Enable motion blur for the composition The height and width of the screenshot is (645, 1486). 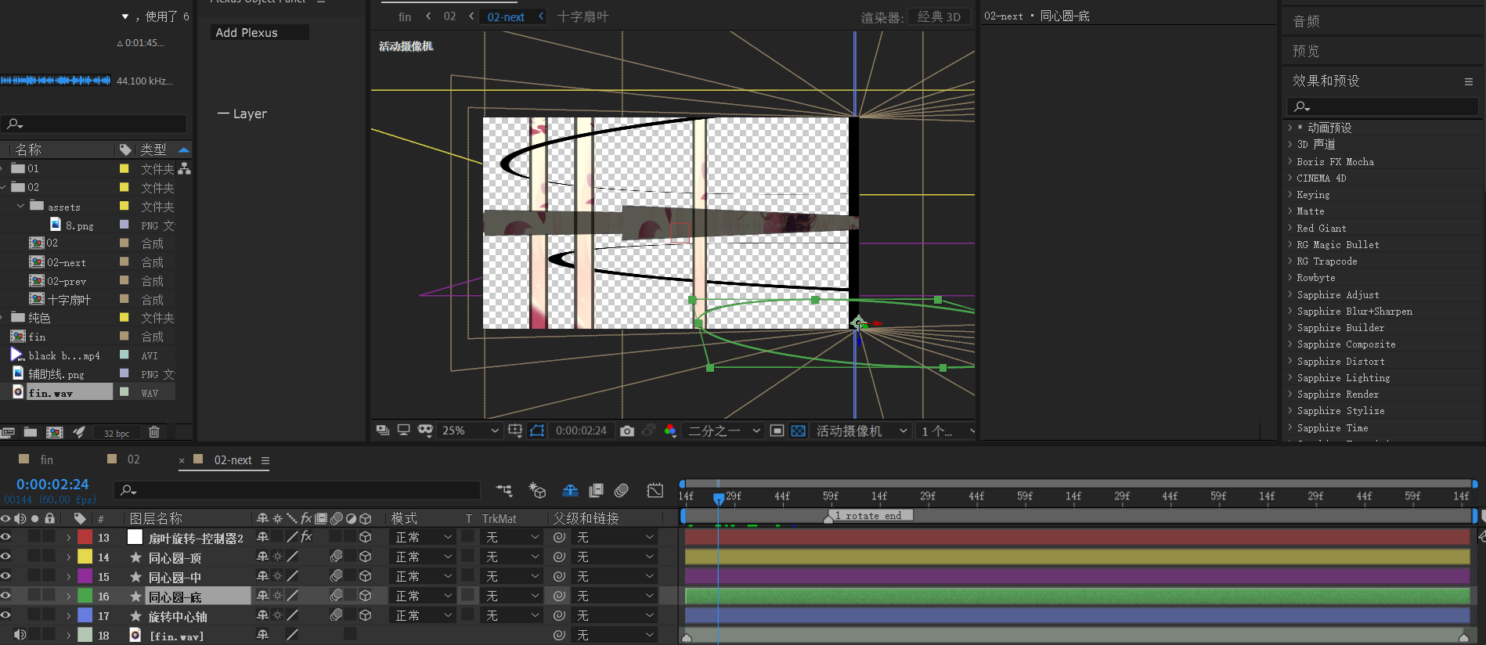coord(622,490)
